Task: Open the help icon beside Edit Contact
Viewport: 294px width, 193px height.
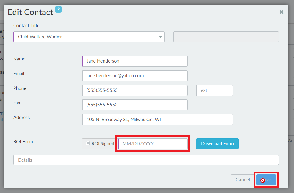Action: point(58,10)
